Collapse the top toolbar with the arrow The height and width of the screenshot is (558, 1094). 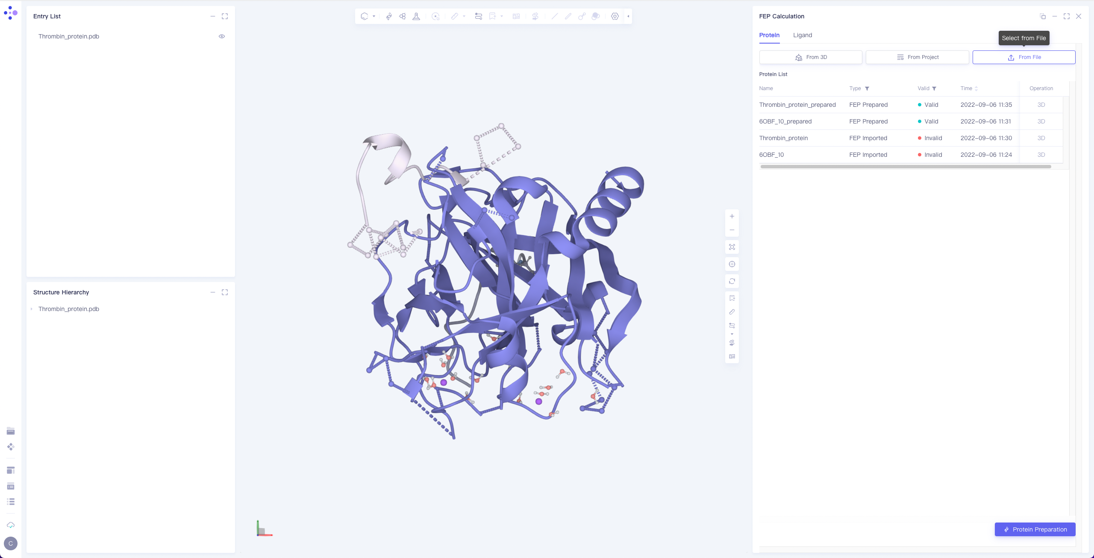tap(628, 16)
